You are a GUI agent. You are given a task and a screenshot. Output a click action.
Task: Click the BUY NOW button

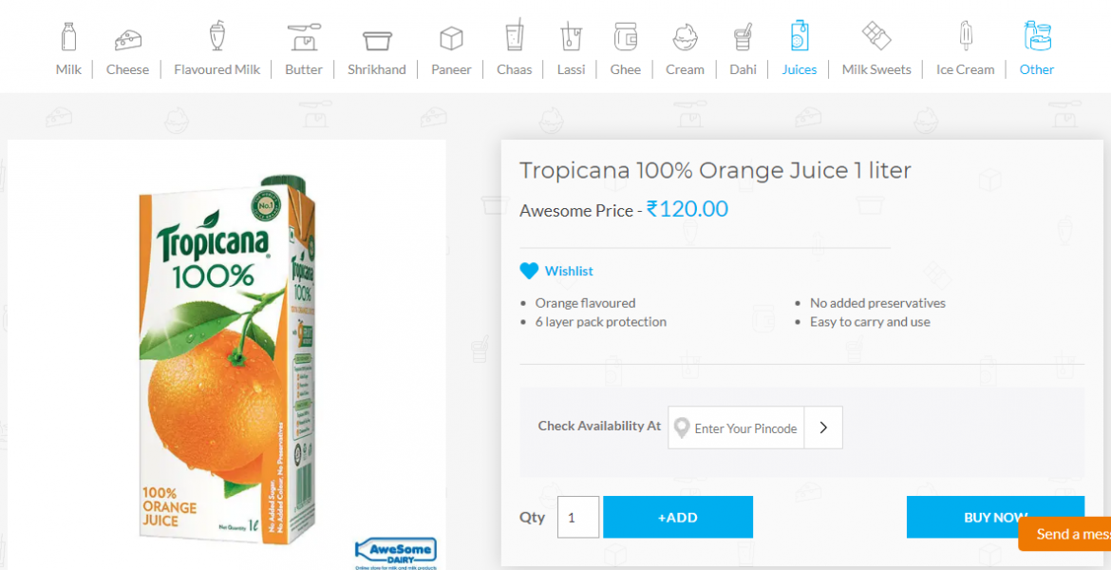pos(995,517)
